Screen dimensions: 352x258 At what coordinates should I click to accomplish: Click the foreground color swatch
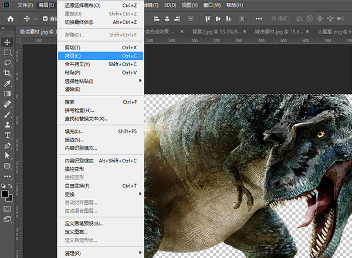(x=5, y=193)
